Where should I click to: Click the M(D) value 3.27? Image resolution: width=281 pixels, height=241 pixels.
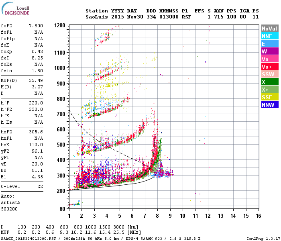[37, 87]
